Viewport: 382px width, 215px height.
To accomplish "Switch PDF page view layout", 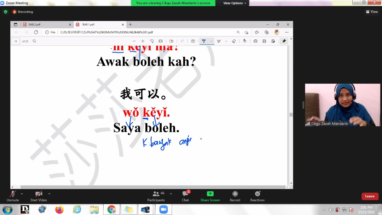I will coord(171,41).
